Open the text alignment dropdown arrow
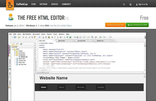This screenshot has height=101, width=156. (62, 37)
